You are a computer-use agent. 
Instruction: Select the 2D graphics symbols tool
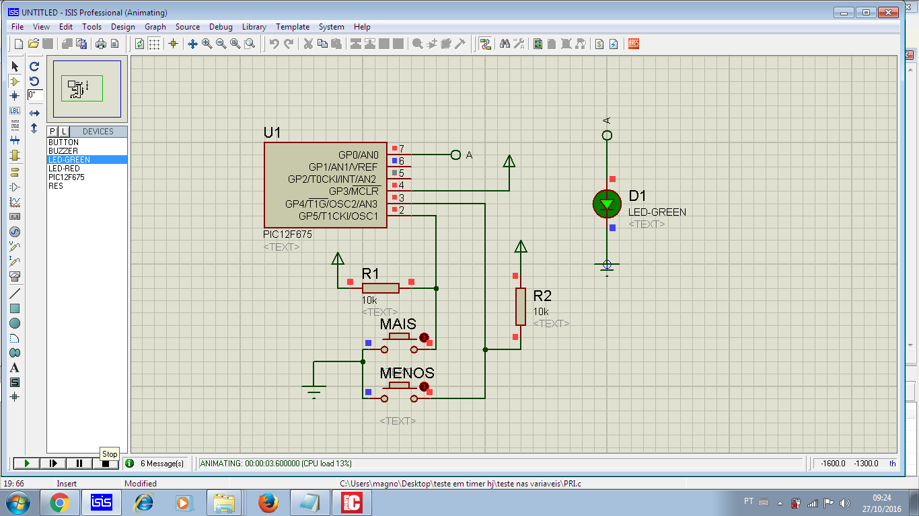(15, 382)
